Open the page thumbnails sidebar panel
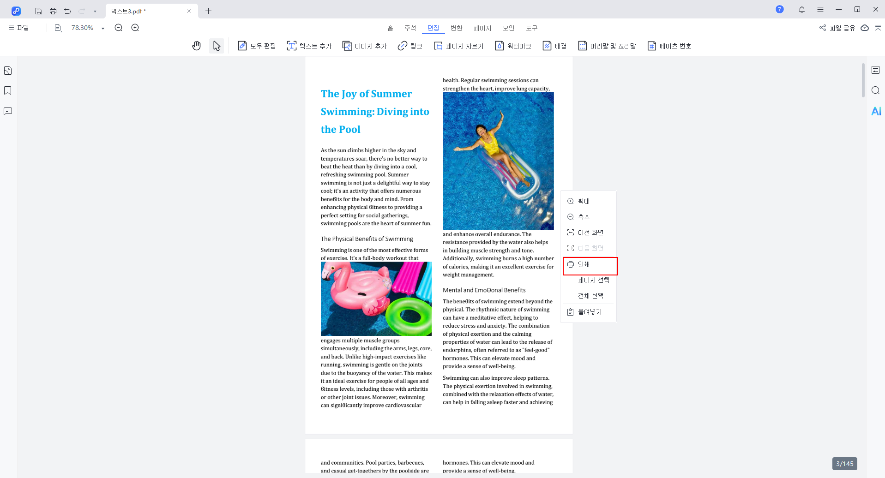The image size is (885, 478). (8, 71)
